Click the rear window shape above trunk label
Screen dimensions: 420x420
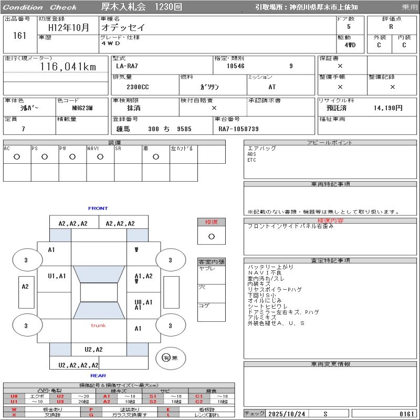pyautogui.click(x=99, y=311)
